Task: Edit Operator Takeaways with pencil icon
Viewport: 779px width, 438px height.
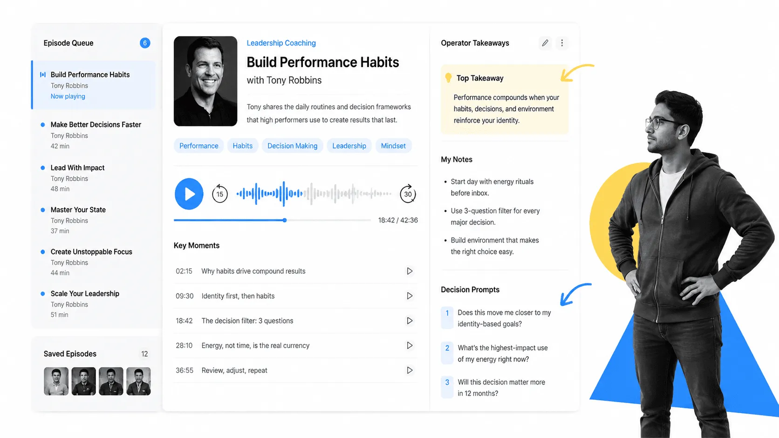Action: click(x=545, y=43)
